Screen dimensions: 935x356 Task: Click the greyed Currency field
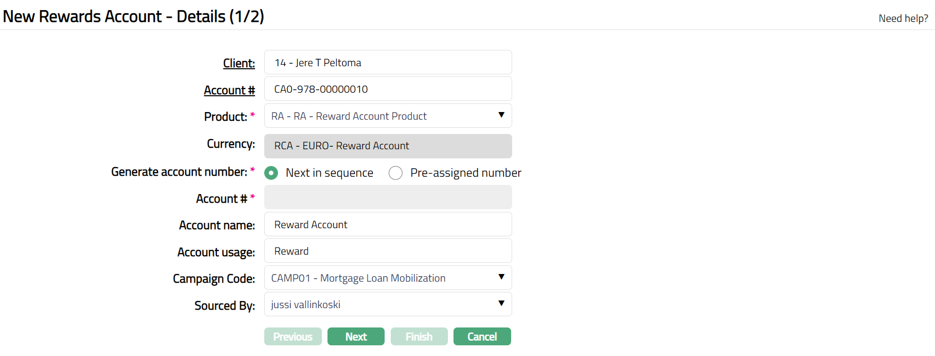(388, 146)
